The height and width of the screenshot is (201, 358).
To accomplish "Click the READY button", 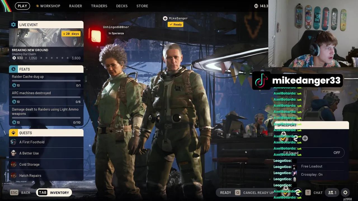I will (x=225, y=193).
